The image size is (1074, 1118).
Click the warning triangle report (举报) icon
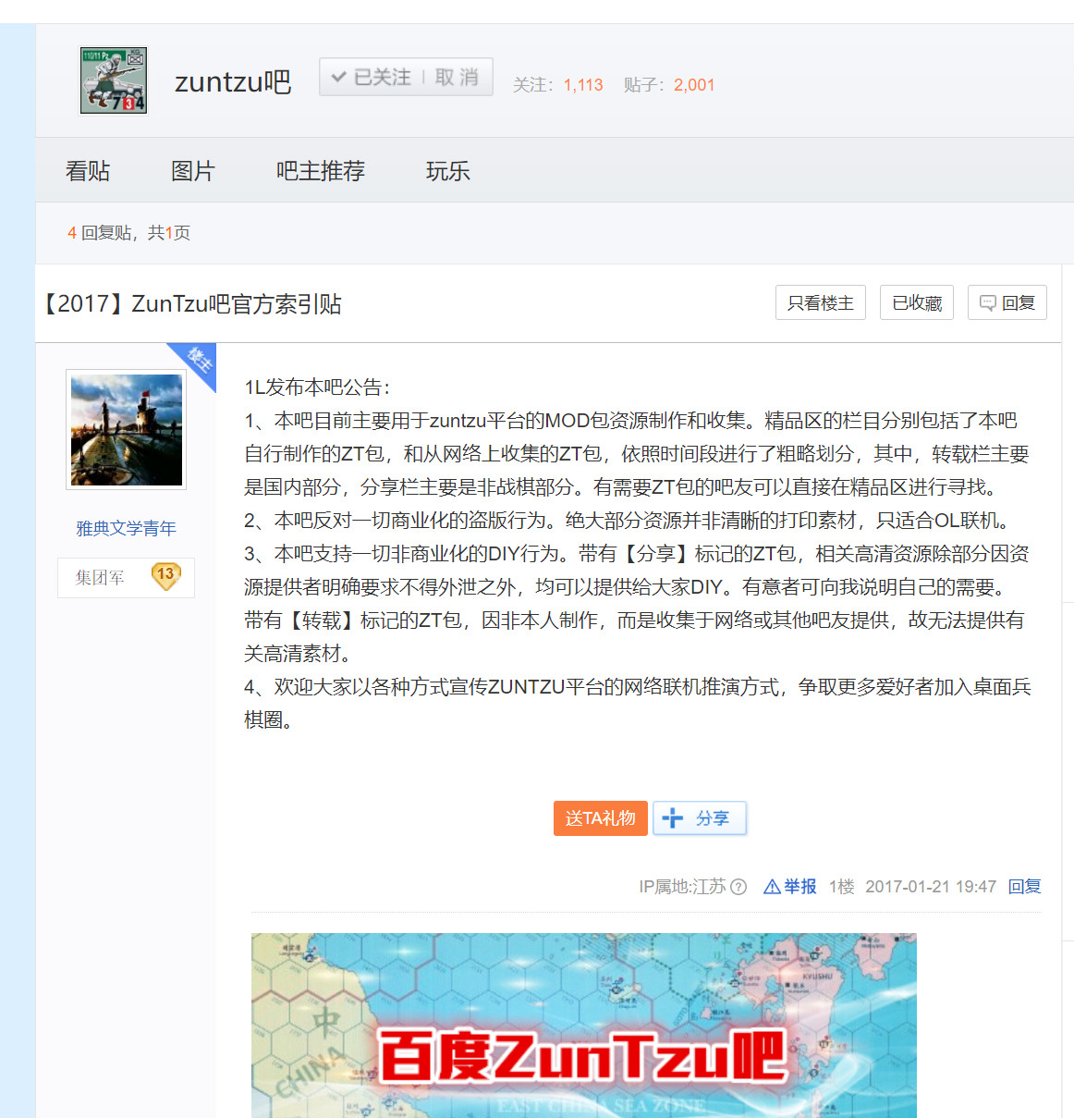point(770,886)
